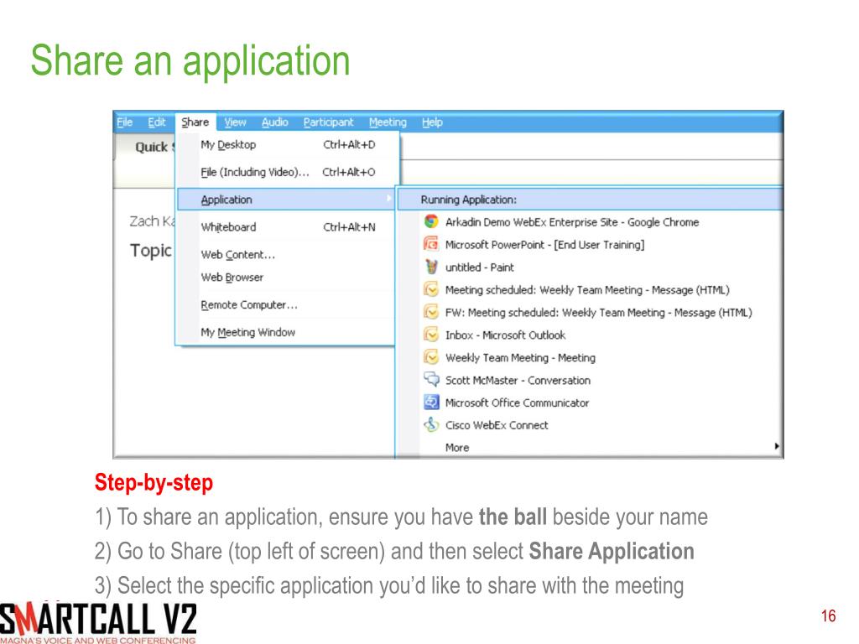Click the PowerPoint icon next to End User Training
The width and height of the screenshot is (859, 644).
pyautogui.click(x=431, y=244)
